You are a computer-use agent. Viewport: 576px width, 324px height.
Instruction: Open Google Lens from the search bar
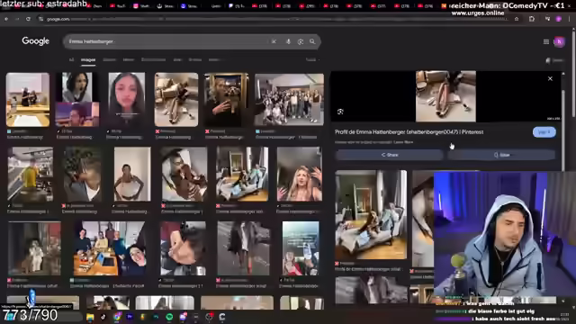(301, 42)
